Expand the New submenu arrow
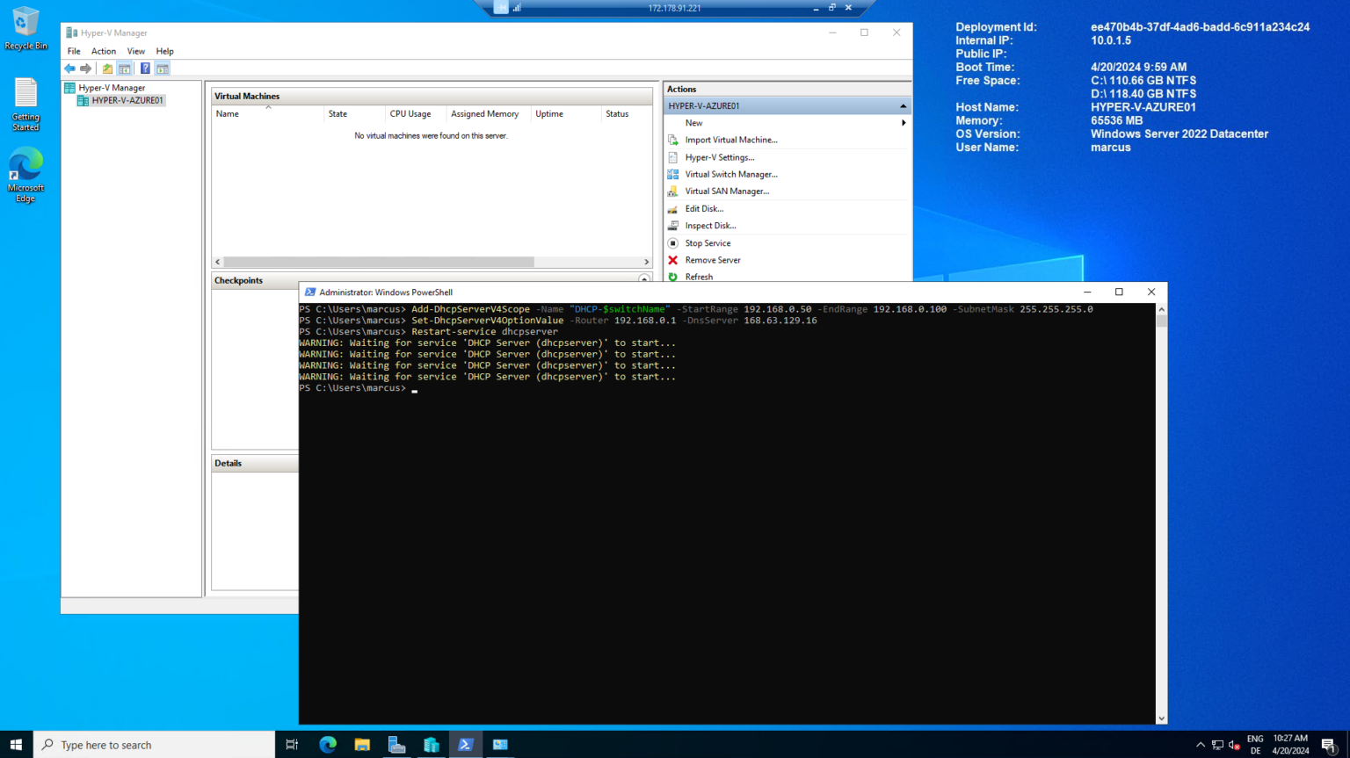1350x758 pixels. [903, 122]
